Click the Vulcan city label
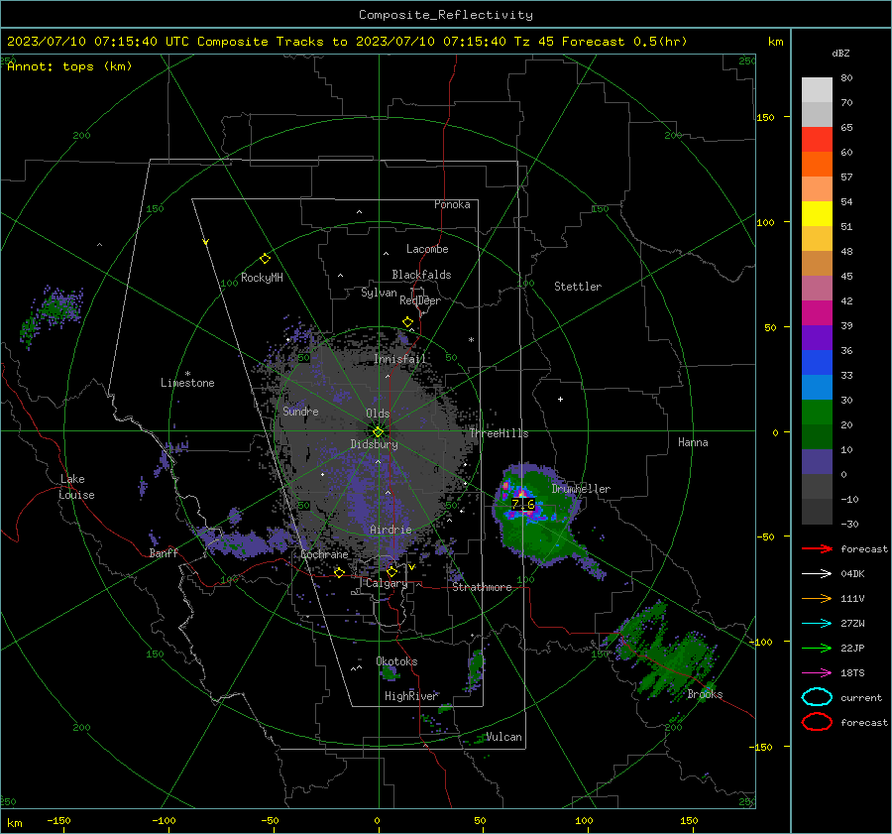This screenshot has width=892, height=834. click(x=503, y=737)
